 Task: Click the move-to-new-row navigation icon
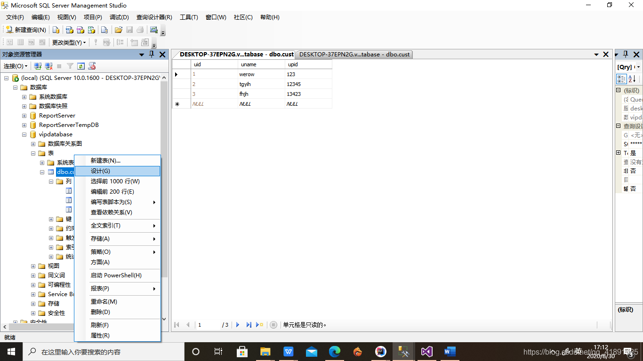[260, 325]
